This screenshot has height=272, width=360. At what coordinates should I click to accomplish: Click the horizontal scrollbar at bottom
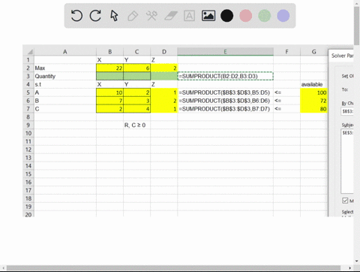click(x=174, y=268)
